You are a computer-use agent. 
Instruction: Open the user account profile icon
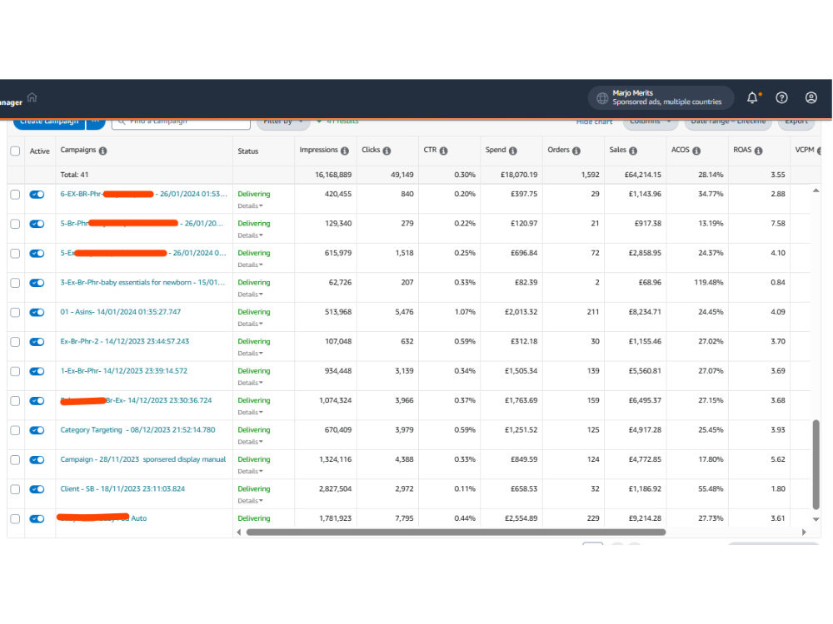click(x=811, y=97)
